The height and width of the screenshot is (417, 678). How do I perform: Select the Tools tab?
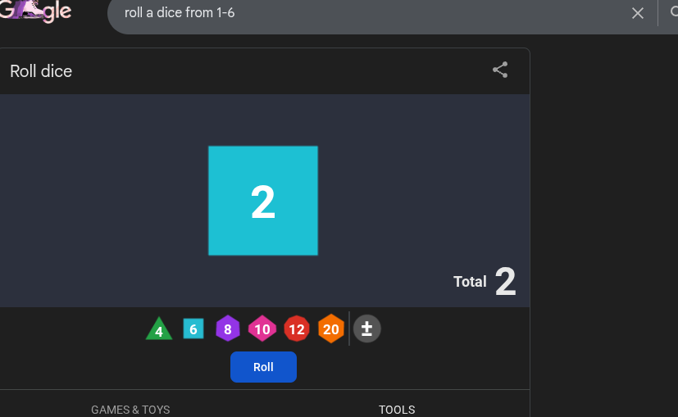397,409
